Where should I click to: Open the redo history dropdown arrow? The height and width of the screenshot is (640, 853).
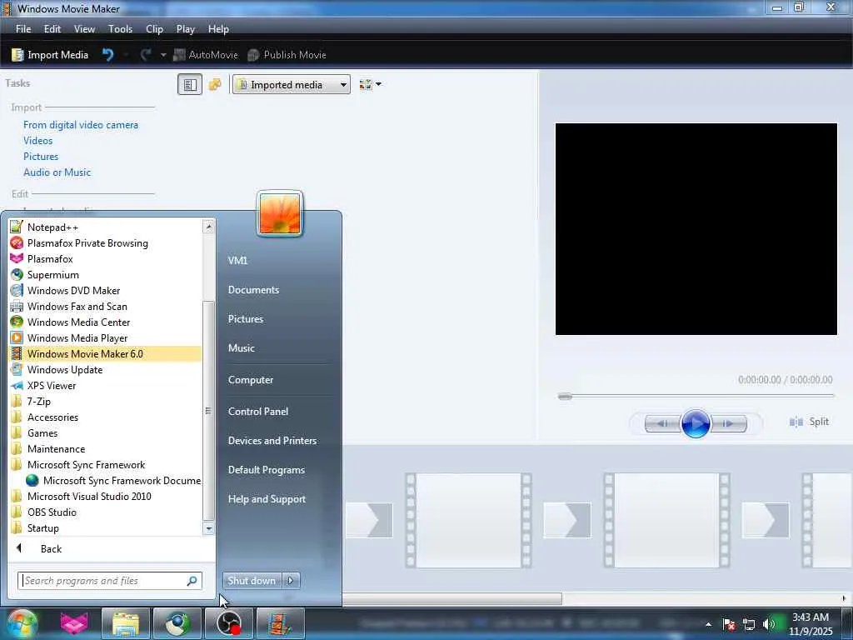163,55
